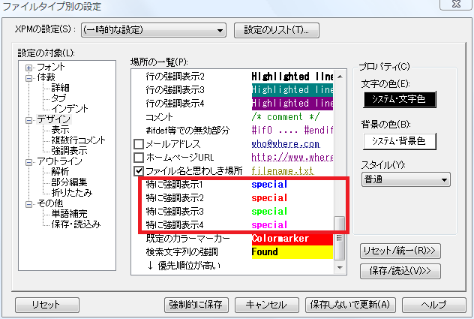
Task: Click the キャンセル button
Action: pyautogui.click(x=267, y=305)
